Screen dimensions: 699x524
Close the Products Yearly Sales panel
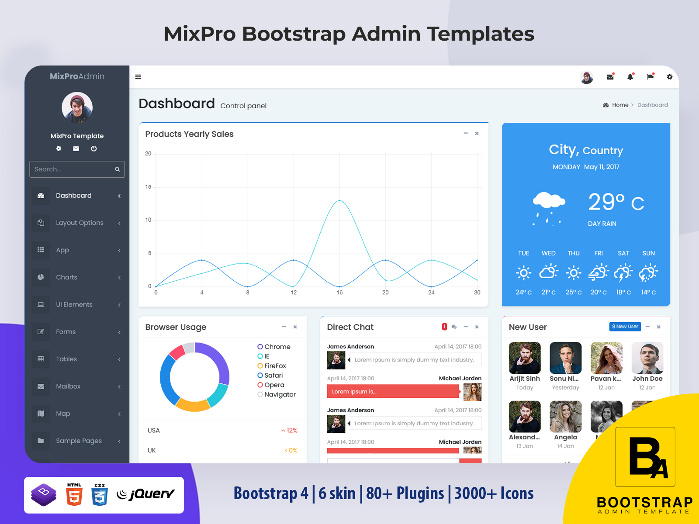pos(477,133)
